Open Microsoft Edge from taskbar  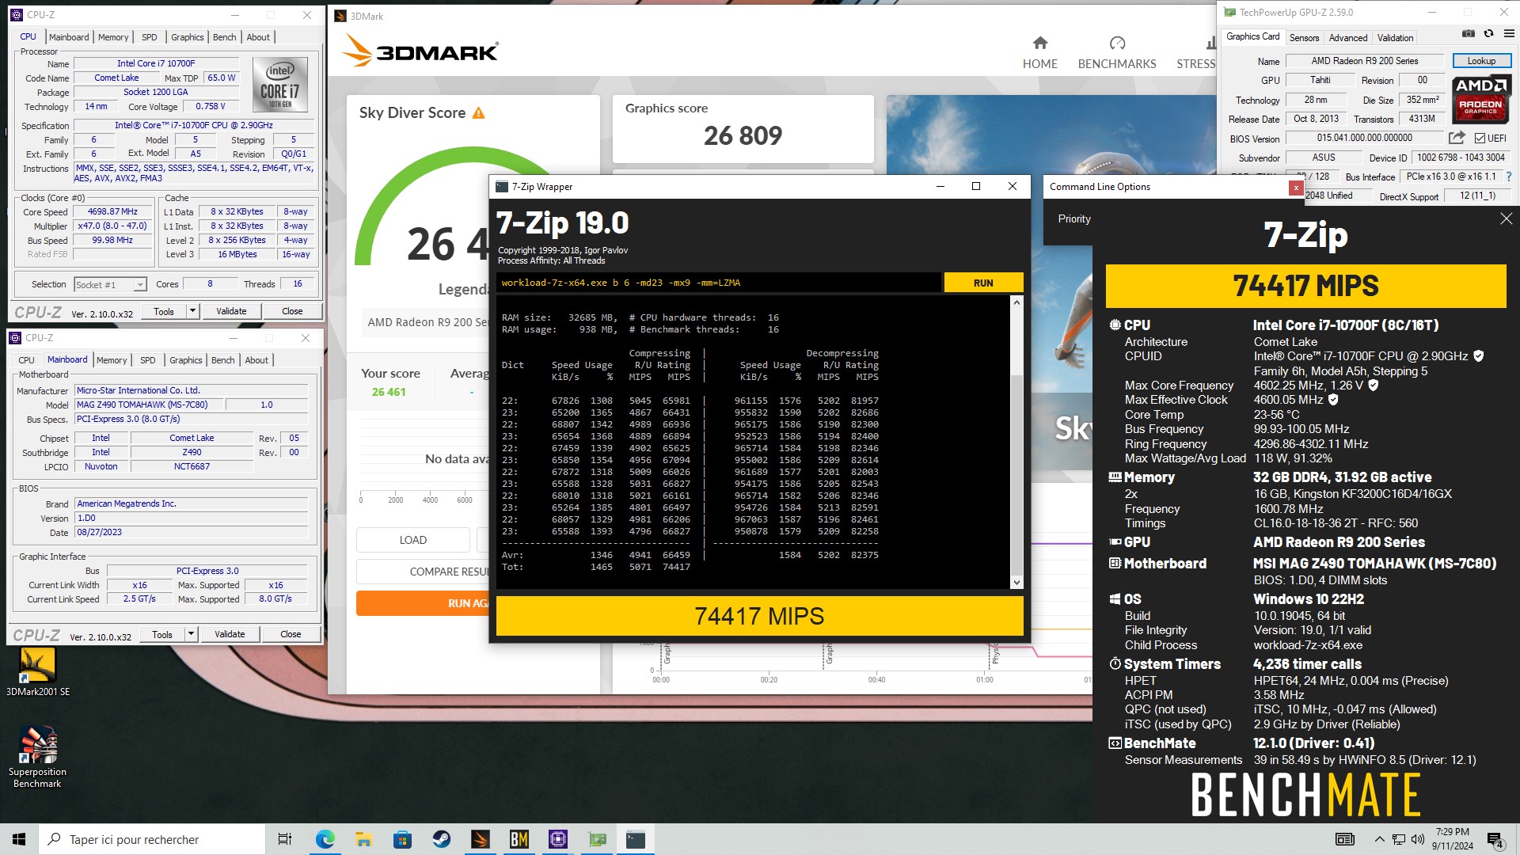click(325, 839)
